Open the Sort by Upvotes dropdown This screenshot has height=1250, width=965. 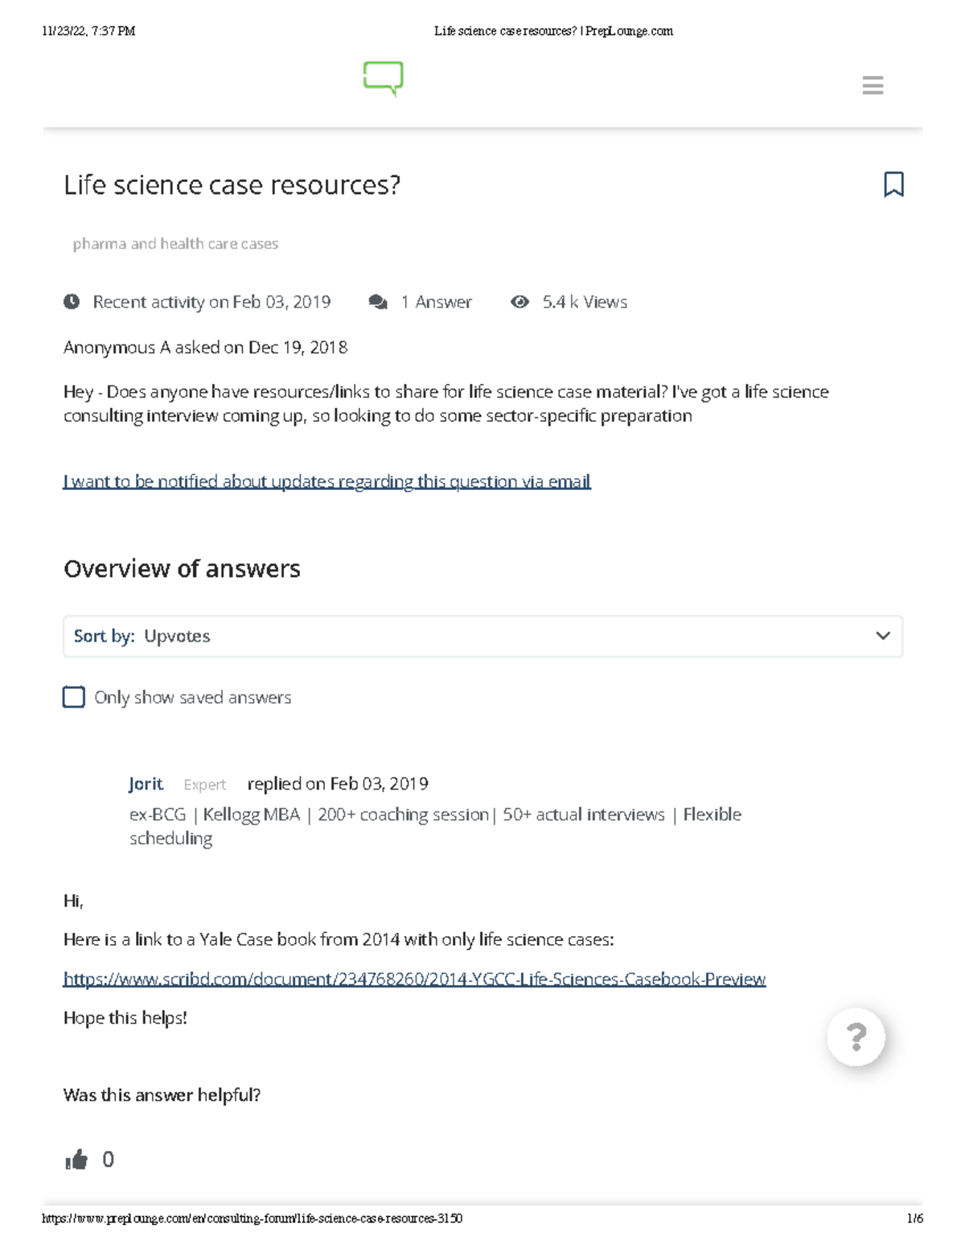(482, 636)
